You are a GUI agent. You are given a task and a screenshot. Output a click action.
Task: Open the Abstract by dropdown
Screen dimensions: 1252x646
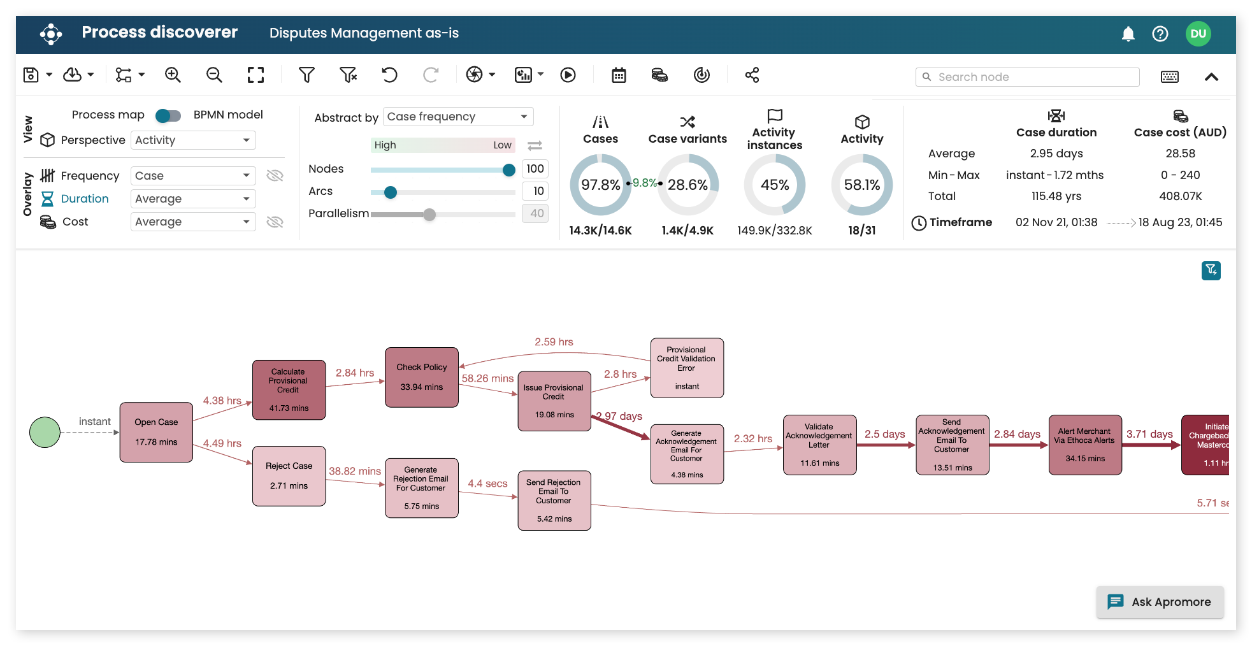click(x=457, y=117)
